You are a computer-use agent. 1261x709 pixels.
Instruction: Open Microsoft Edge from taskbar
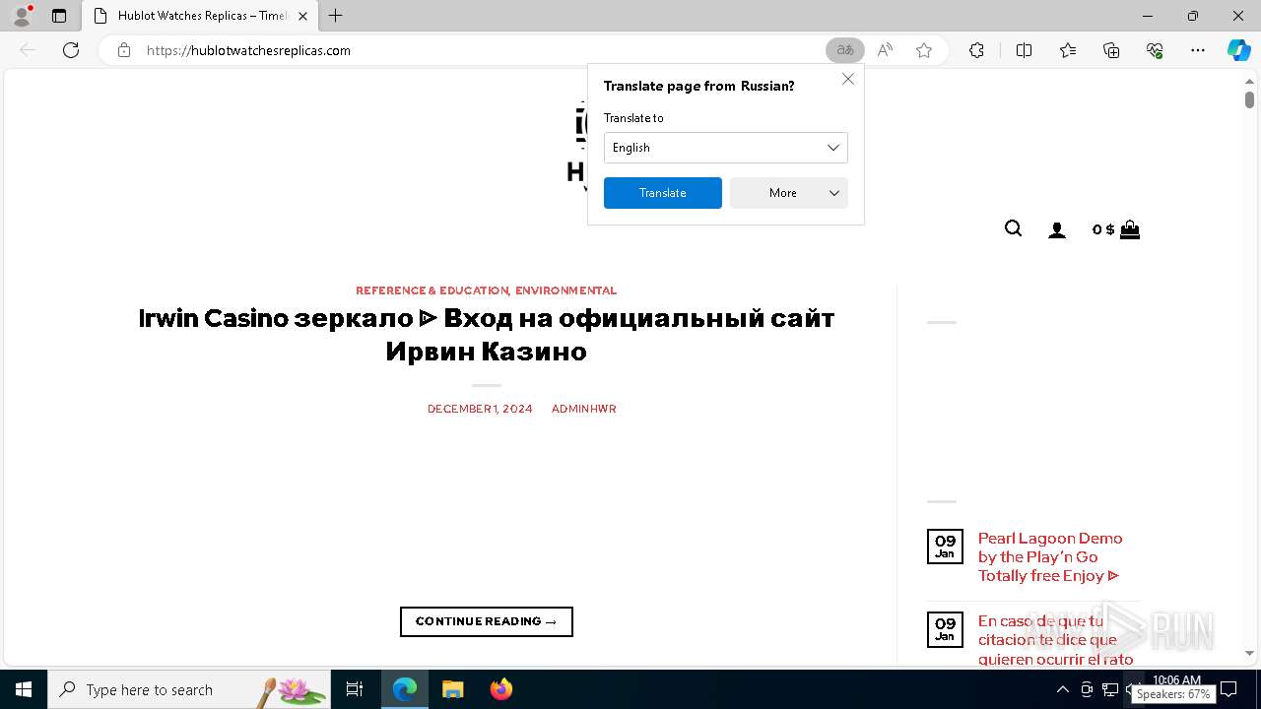click(405, 689)
